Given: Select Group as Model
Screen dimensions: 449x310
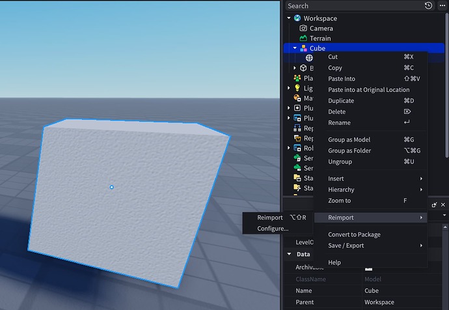Looking at the screenshot, I should point(371,139).
